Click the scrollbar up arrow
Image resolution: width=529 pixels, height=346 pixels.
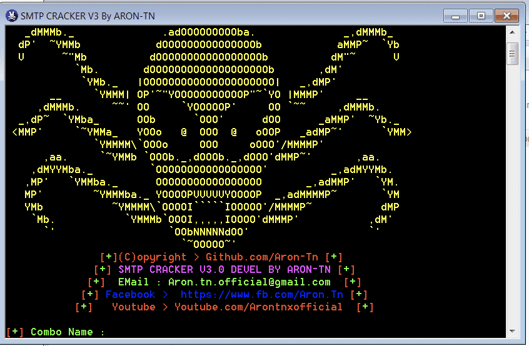pos(512,32)
